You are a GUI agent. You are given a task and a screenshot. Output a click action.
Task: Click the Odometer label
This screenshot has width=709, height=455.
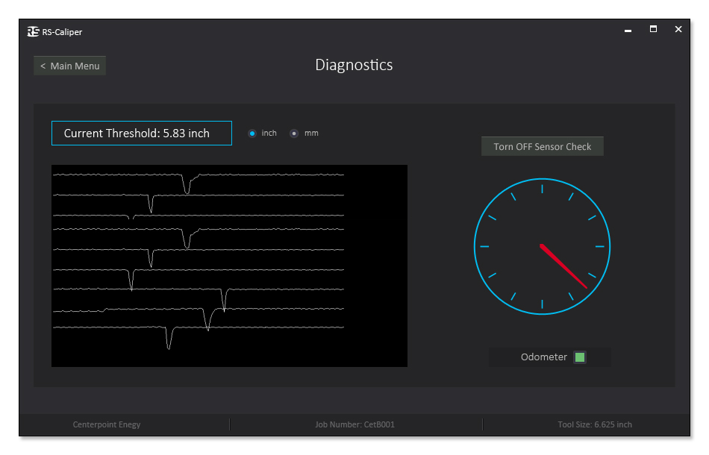[x=543, y=357]
